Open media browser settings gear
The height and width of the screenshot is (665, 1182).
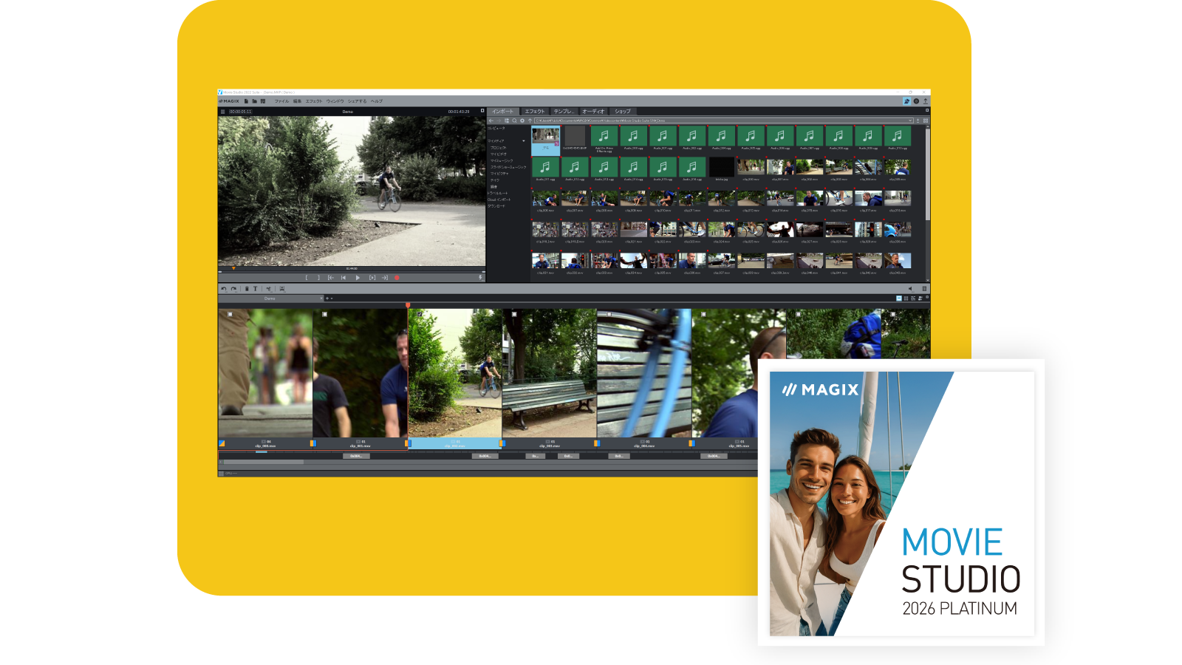tap(522, 120)
